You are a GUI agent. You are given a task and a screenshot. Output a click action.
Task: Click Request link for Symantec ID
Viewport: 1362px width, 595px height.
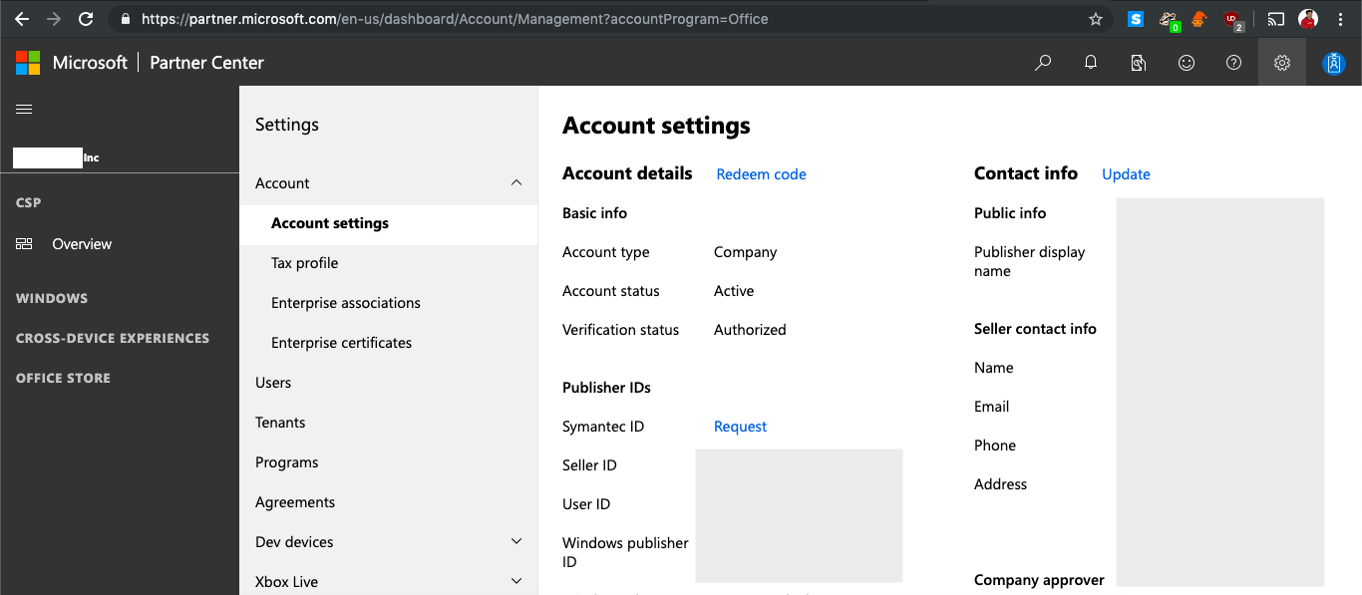[740, 427]
